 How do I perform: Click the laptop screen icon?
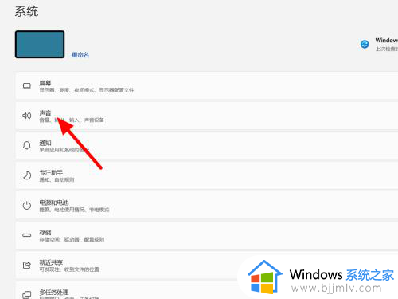27,86
